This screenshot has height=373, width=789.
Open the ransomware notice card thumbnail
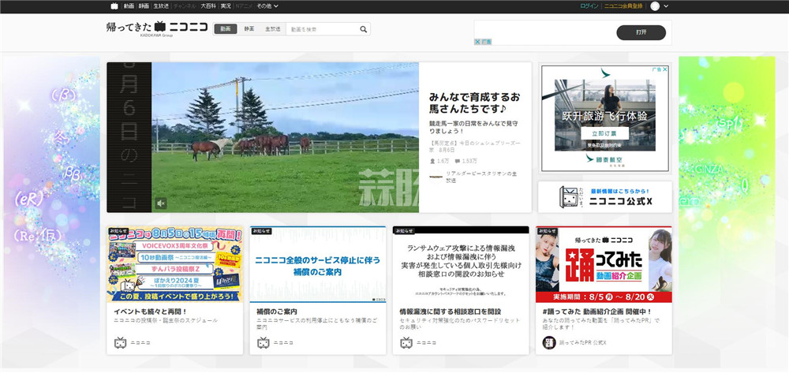pyautogui.click(x=461, y=264)
